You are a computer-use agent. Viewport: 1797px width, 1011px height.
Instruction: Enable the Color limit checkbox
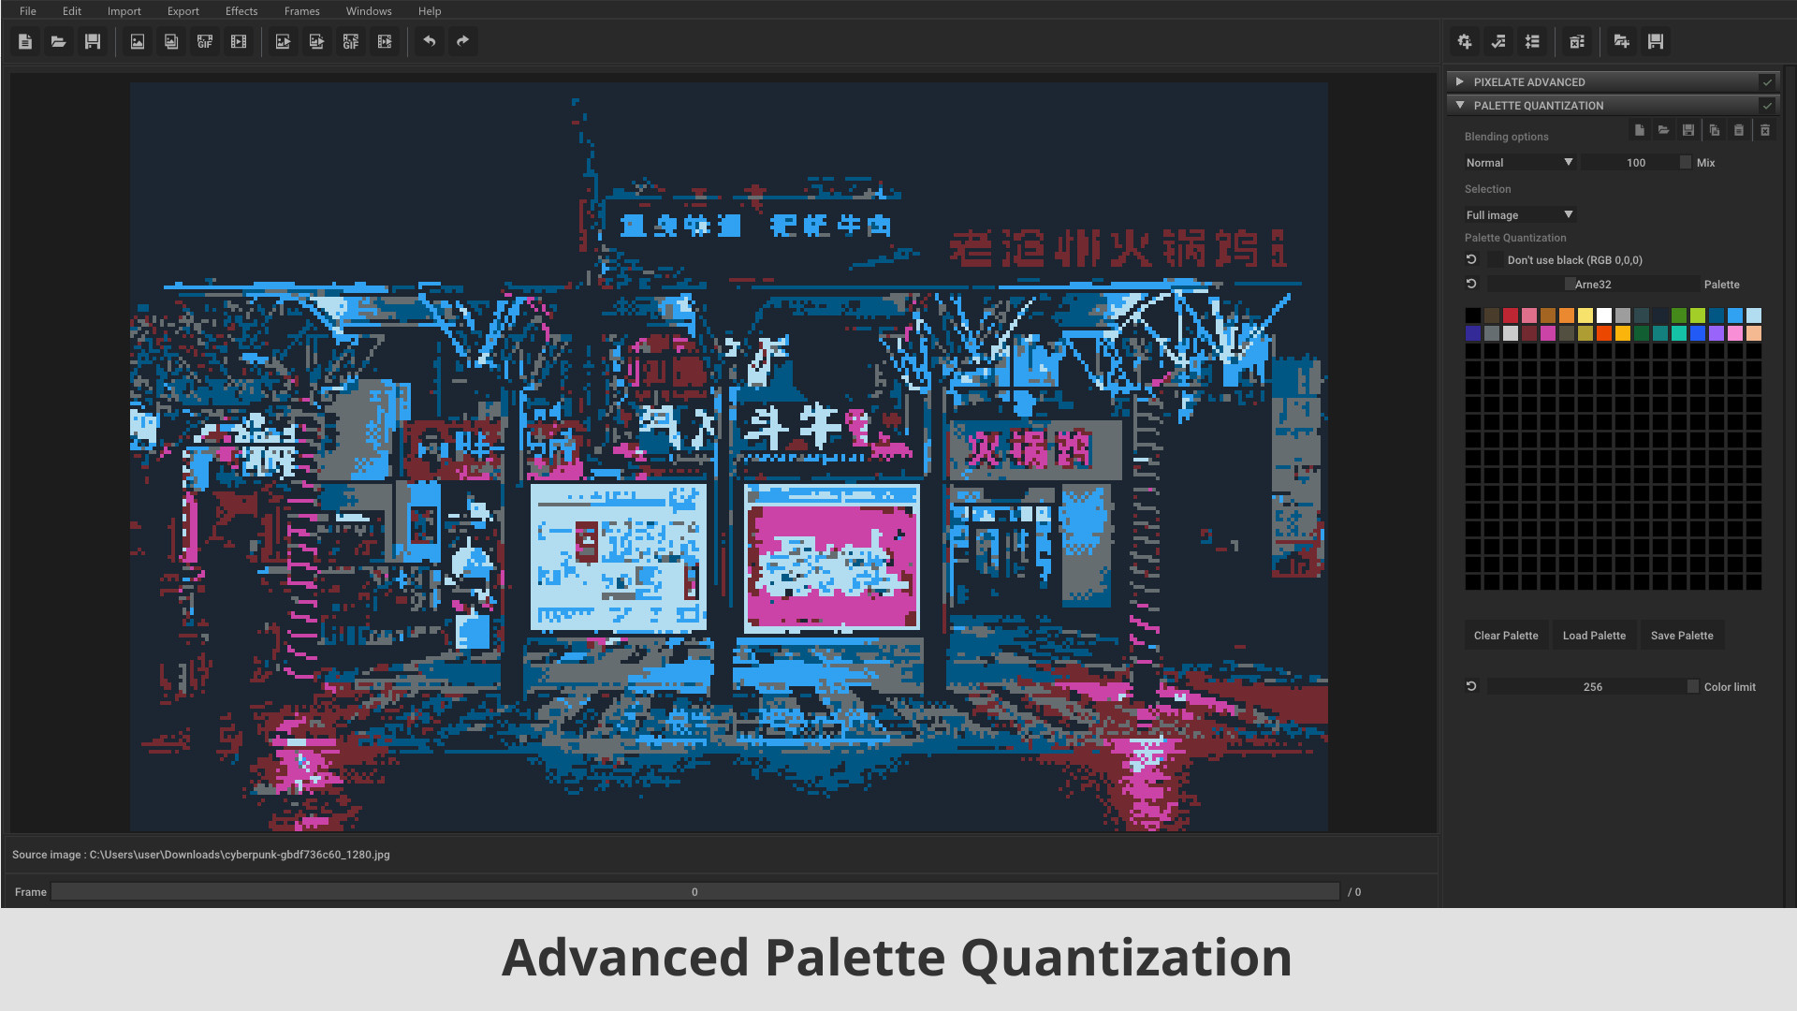(1692, 686)
